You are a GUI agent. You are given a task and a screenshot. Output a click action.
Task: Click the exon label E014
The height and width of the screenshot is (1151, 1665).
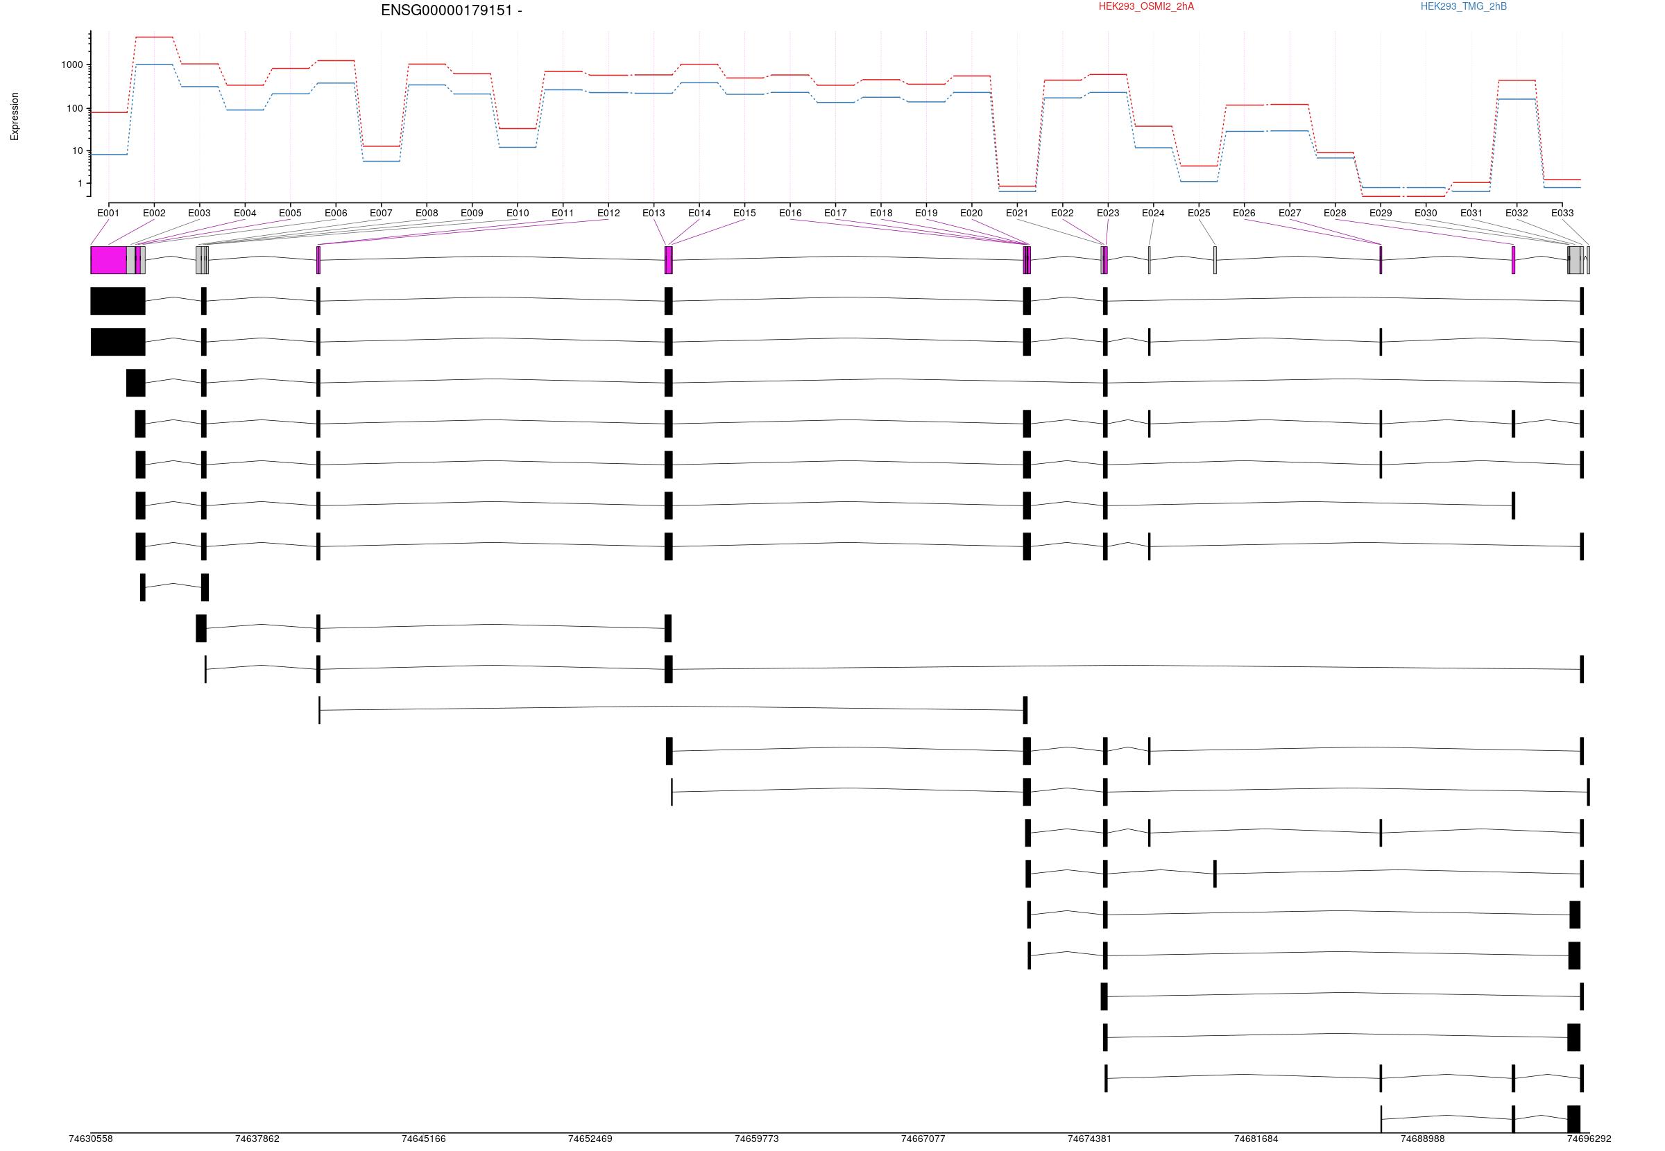coord(699,214)
